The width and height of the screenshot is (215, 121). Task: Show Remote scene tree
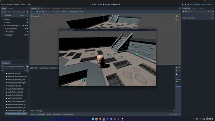click(8, 15)
